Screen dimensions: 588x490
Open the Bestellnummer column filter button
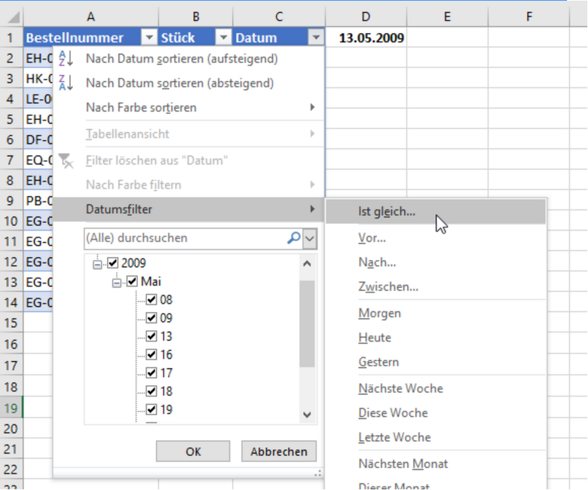pos(145,38)
